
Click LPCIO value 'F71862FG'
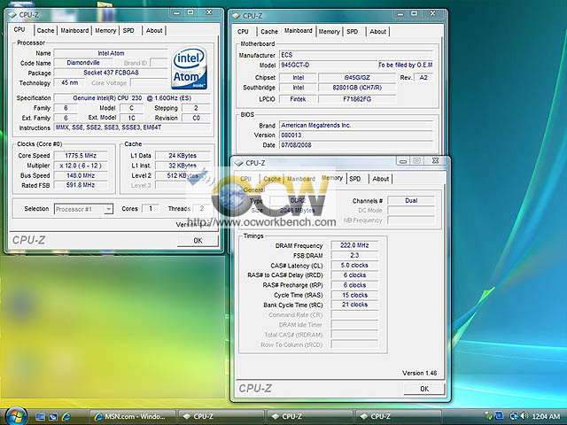coord(357,99)
